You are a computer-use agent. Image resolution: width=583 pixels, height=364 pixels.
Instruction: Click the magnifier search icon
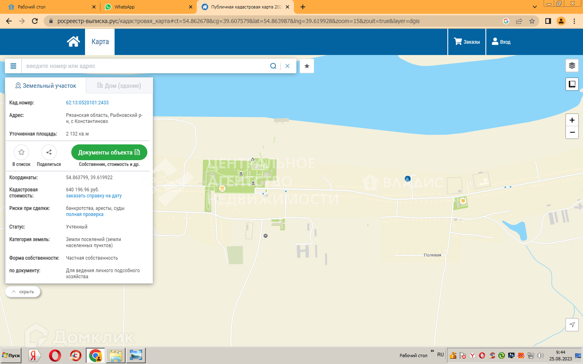tap(273, 66)
